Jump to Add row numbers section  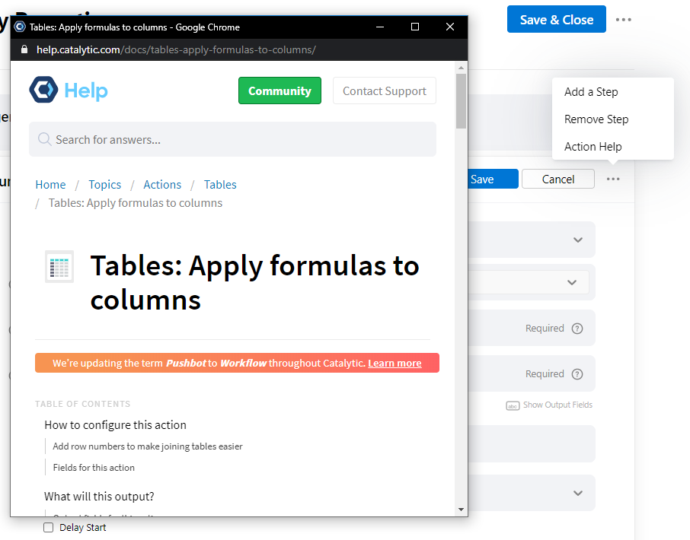[x=148, y=446]
